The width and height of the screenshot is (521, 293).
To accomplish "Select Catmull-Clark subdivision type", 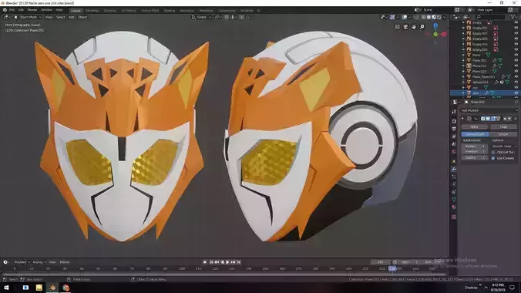I will click(475, 134).
